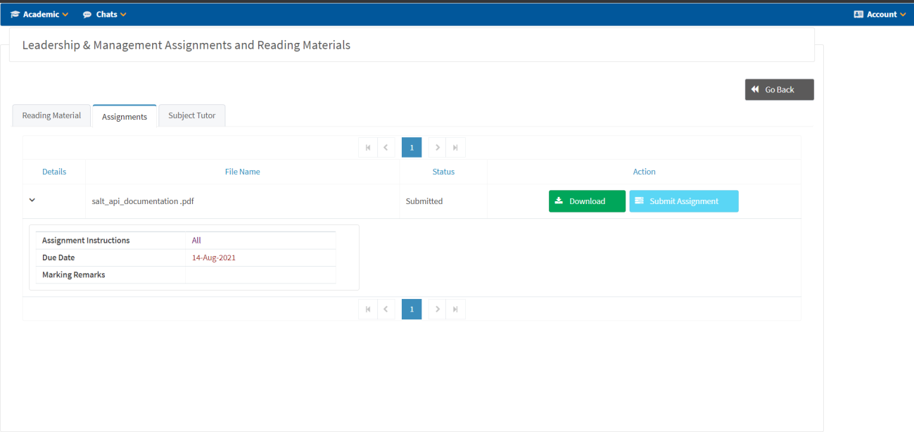Open the Academic dropdown menu
Viewport: 914px width, 432px height.
pyautogui.click(x=39, y=14)
